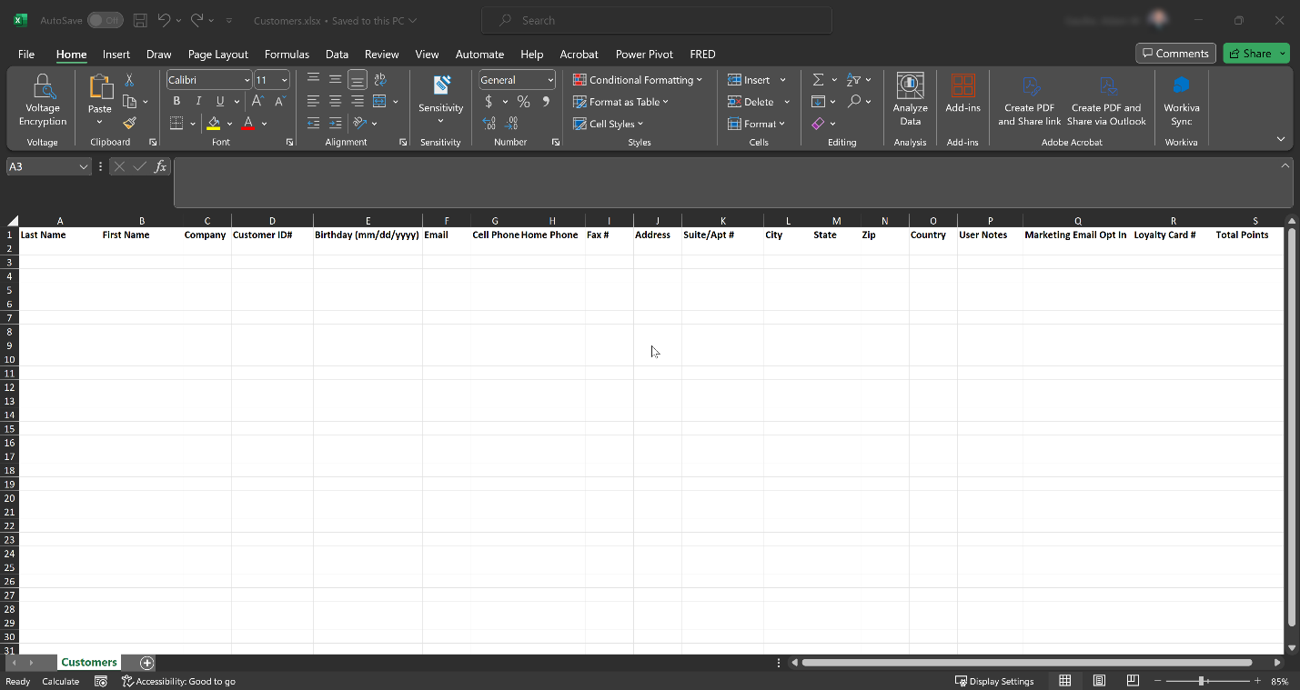Switch to the Power Pivot tab
Screen dimensions: 1300x690
click(x=644, y=55)
